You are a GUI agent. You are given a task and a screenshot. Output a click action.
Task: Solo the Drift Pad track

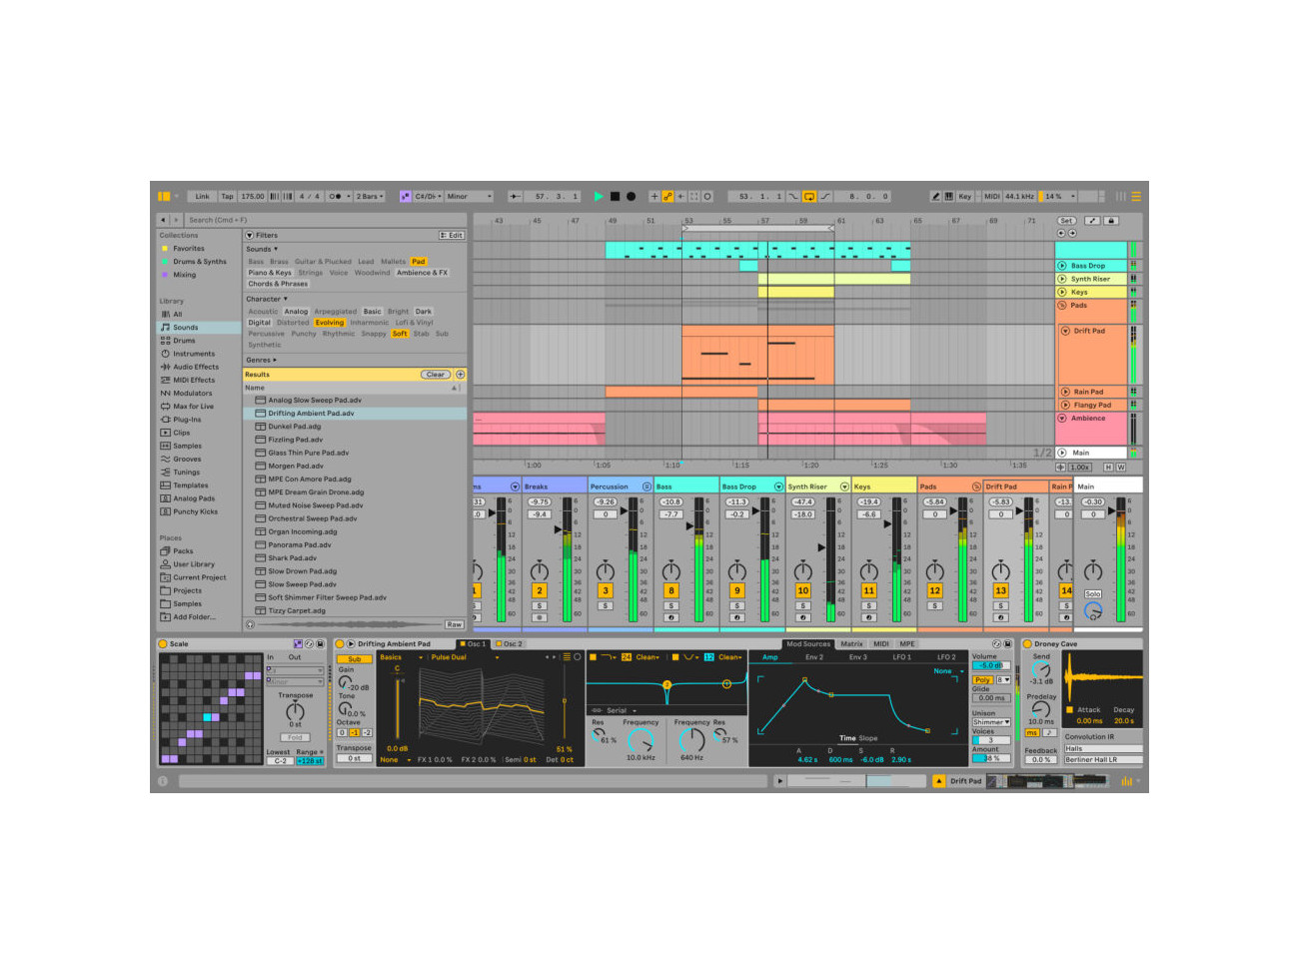1001,606
